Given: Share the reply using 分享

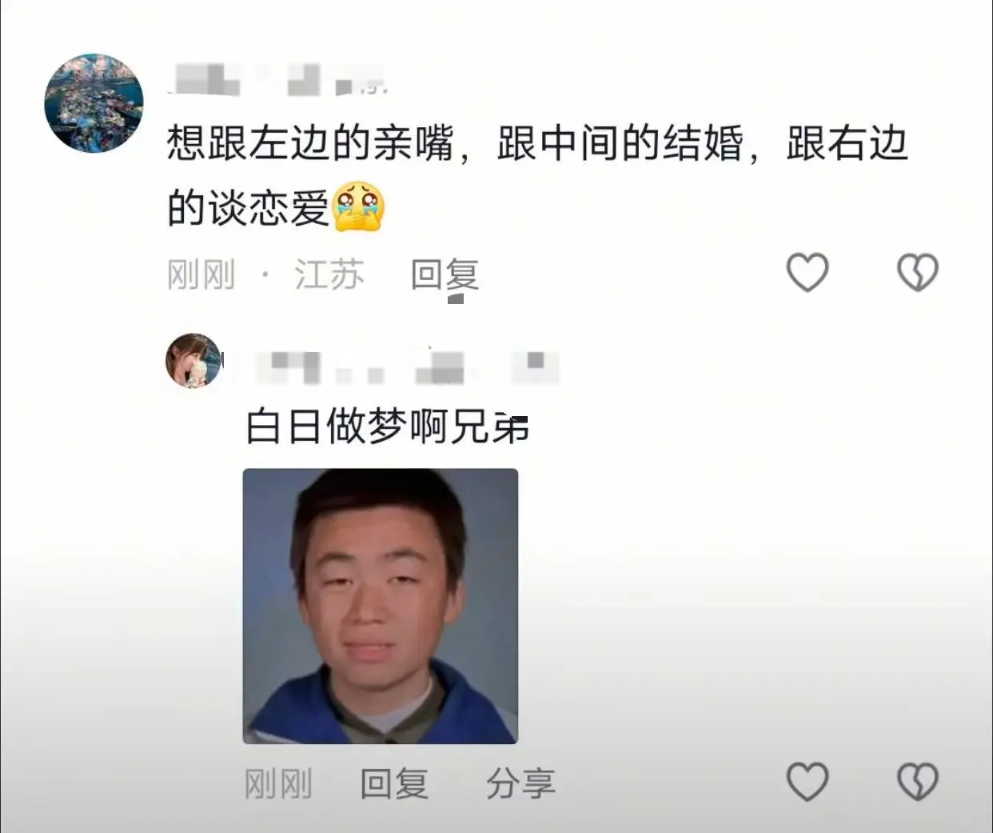Looking at the screenshot, I should point(520,783).
